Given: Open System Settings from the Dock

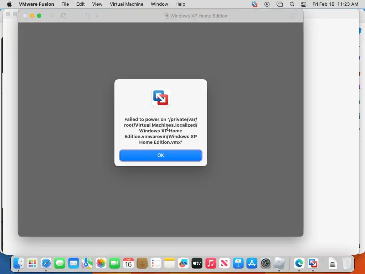Looking at the screenshot, I should coord(266,263).
